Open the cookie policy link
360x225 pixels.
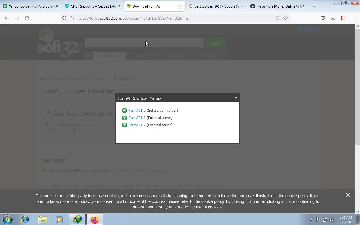coord(213,201)
